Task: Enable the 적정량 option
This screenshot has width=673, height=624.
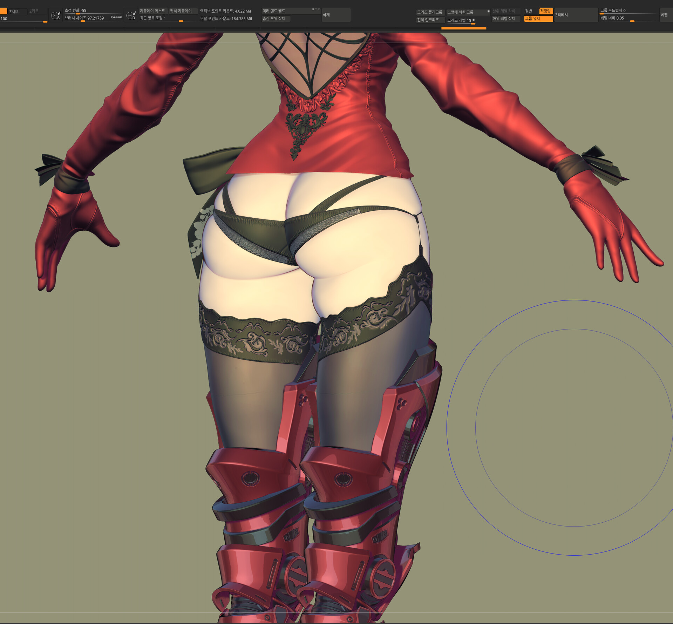Action: [545, 11]
